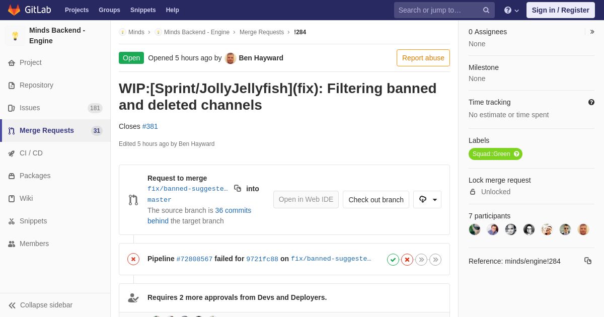Click the GitLab fox logo
Viewport: 604px width, 317px height.
click(14, 10)
